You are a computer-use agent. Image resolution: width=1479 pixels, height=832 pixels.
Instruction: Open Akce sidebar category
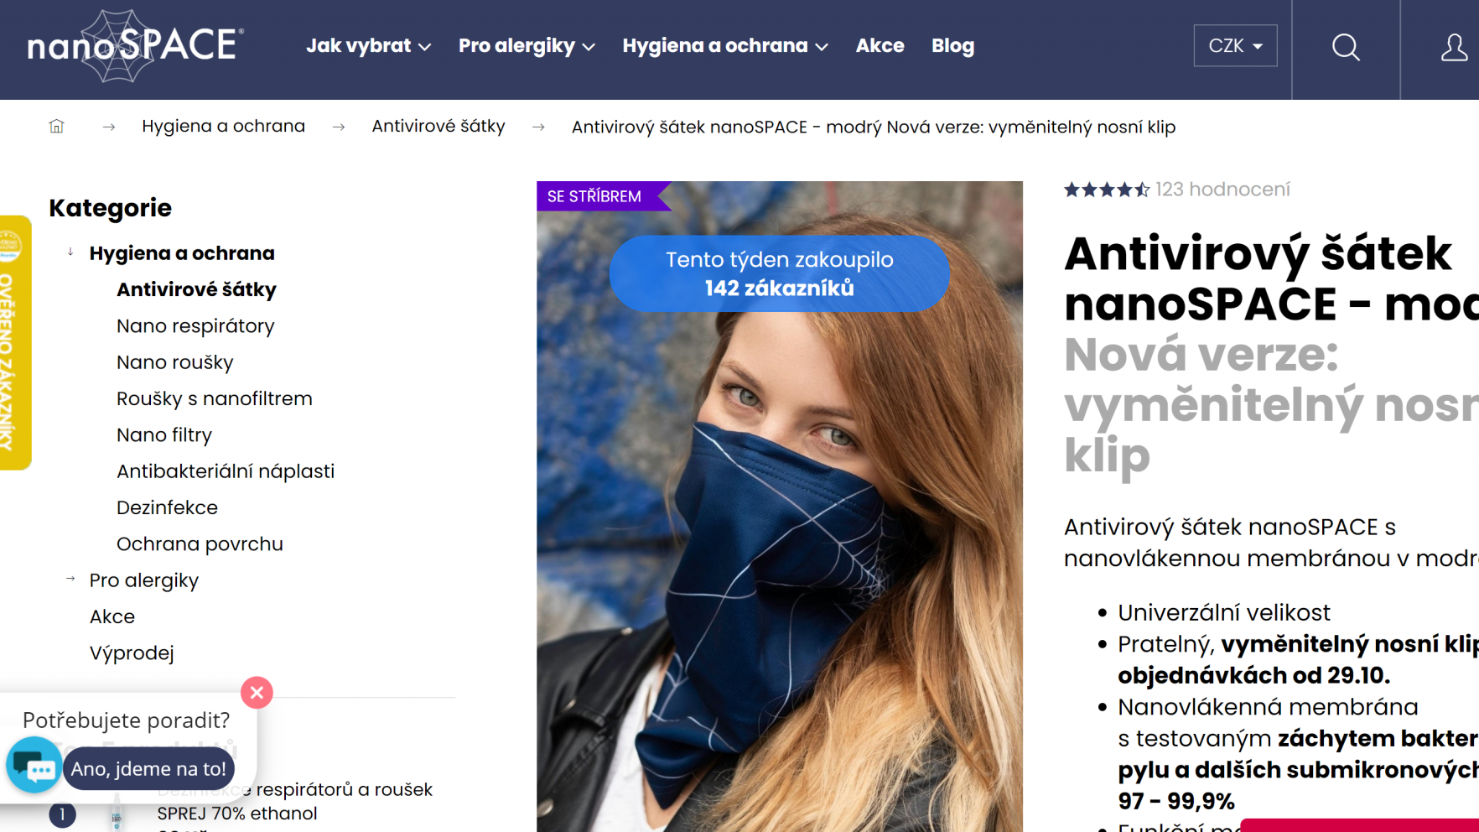tap(112, 616)
